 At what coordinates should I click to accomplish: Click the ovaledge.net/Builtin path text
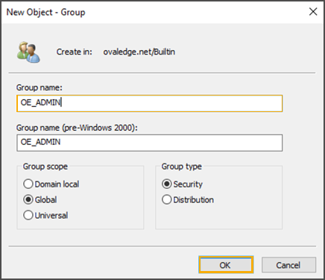pyautogui.click(x=139, y=52)
